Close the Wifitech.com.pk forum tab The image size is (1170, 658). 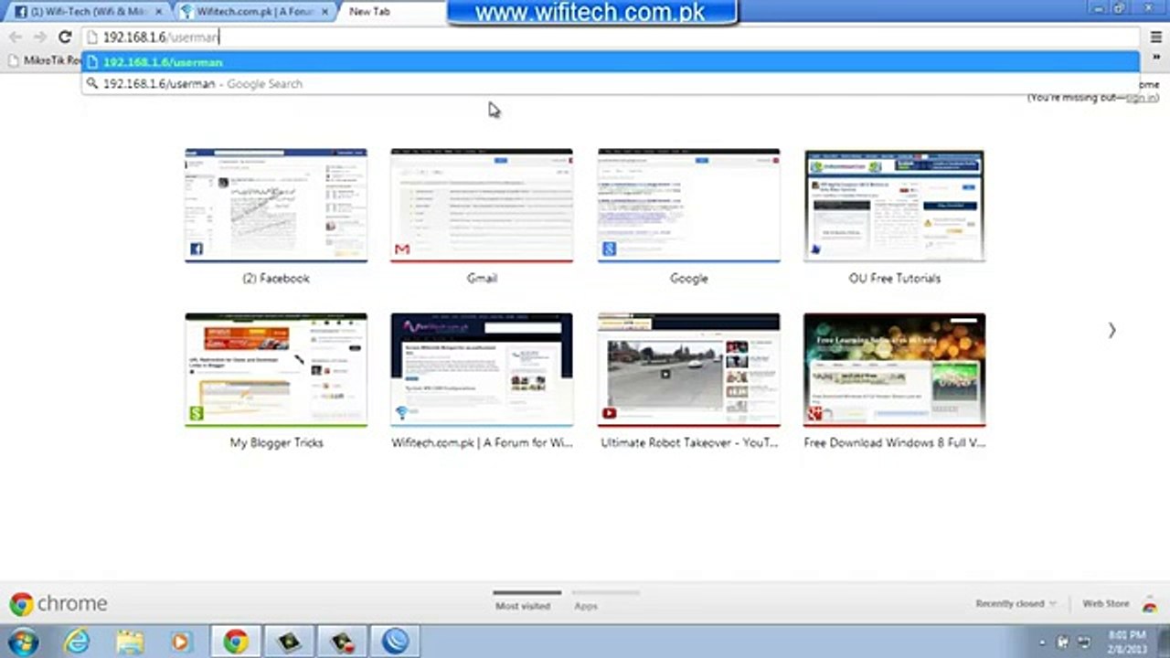point(324,12)
